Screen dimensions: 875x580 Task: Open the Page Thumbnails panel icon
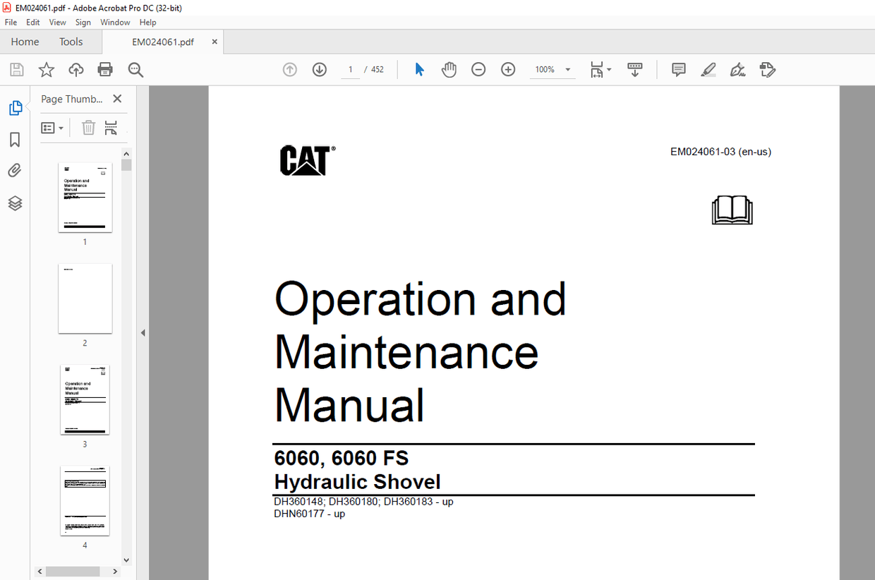[x=15, y=107]
